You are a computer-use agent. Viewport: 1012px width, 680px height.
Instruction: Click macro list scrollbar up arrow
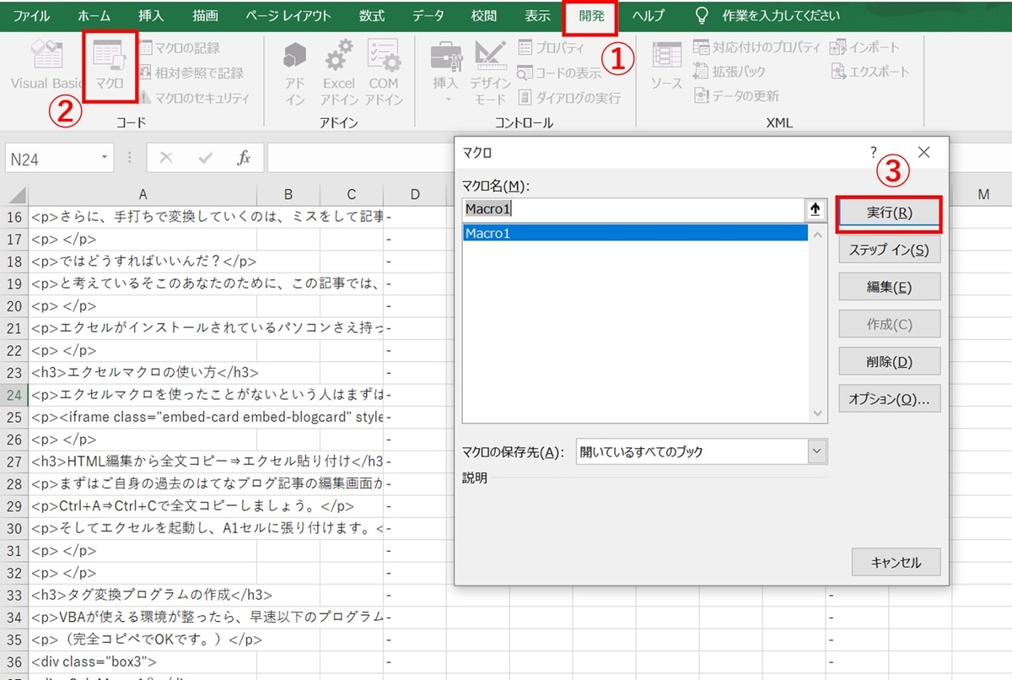816,234
